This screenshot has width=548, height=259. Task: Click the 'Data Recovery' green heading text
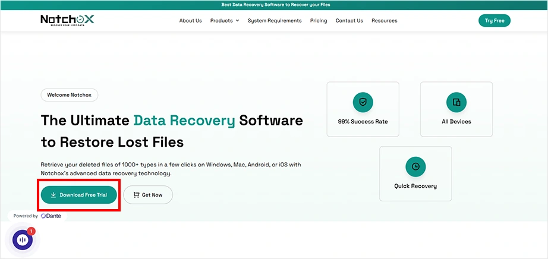[x=184, y=120]
